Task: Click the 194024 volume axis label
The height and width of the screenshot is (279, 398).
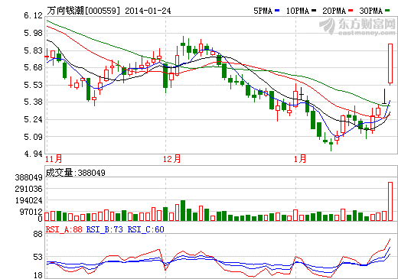Action: [28, 200]
